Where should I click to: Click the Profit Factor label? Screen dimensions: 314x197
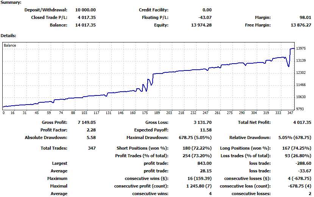pyautogui.click(x=54, y=130)
